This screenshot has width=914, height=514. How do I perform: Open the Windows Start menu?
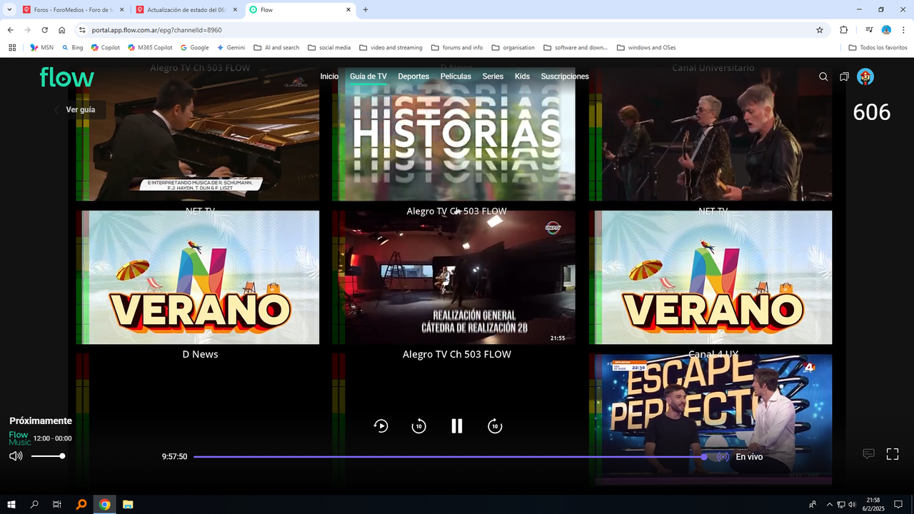11,505
